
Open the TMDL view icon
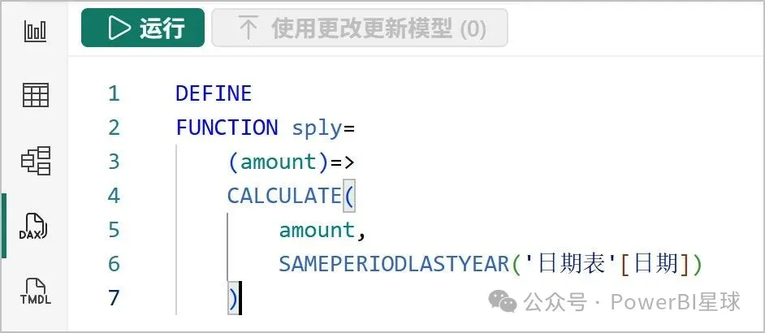(35, 291)
